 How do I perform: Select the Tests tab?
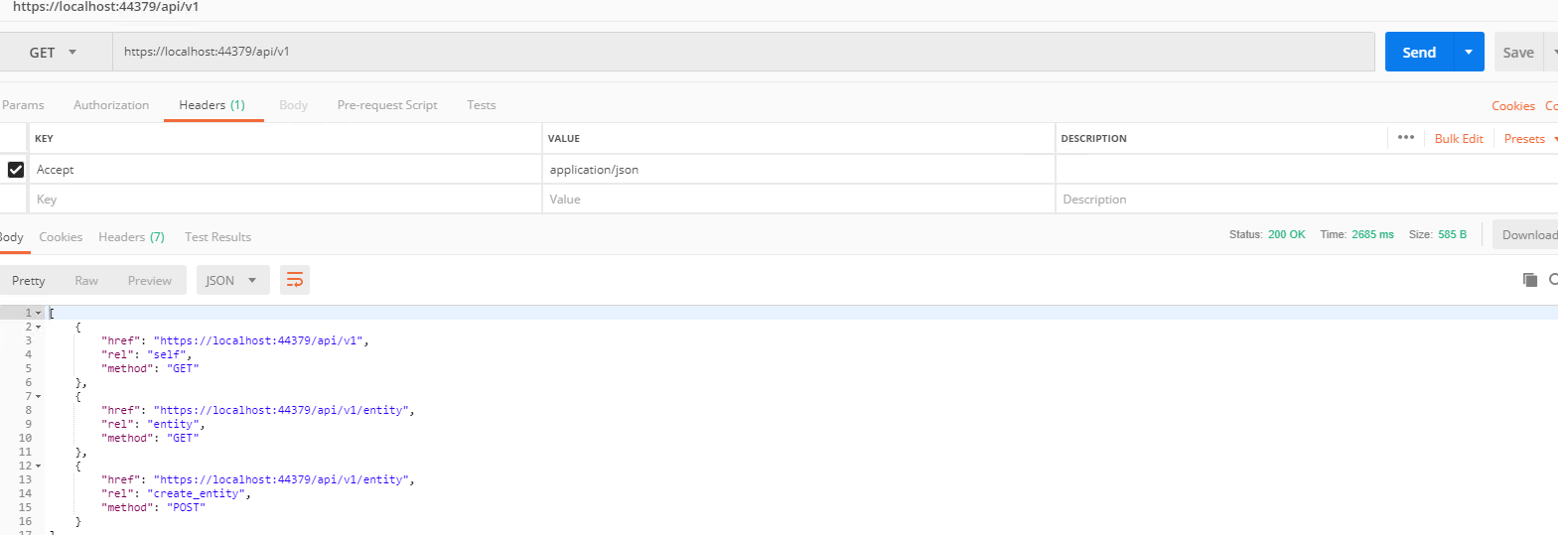[x=481, y=105]
